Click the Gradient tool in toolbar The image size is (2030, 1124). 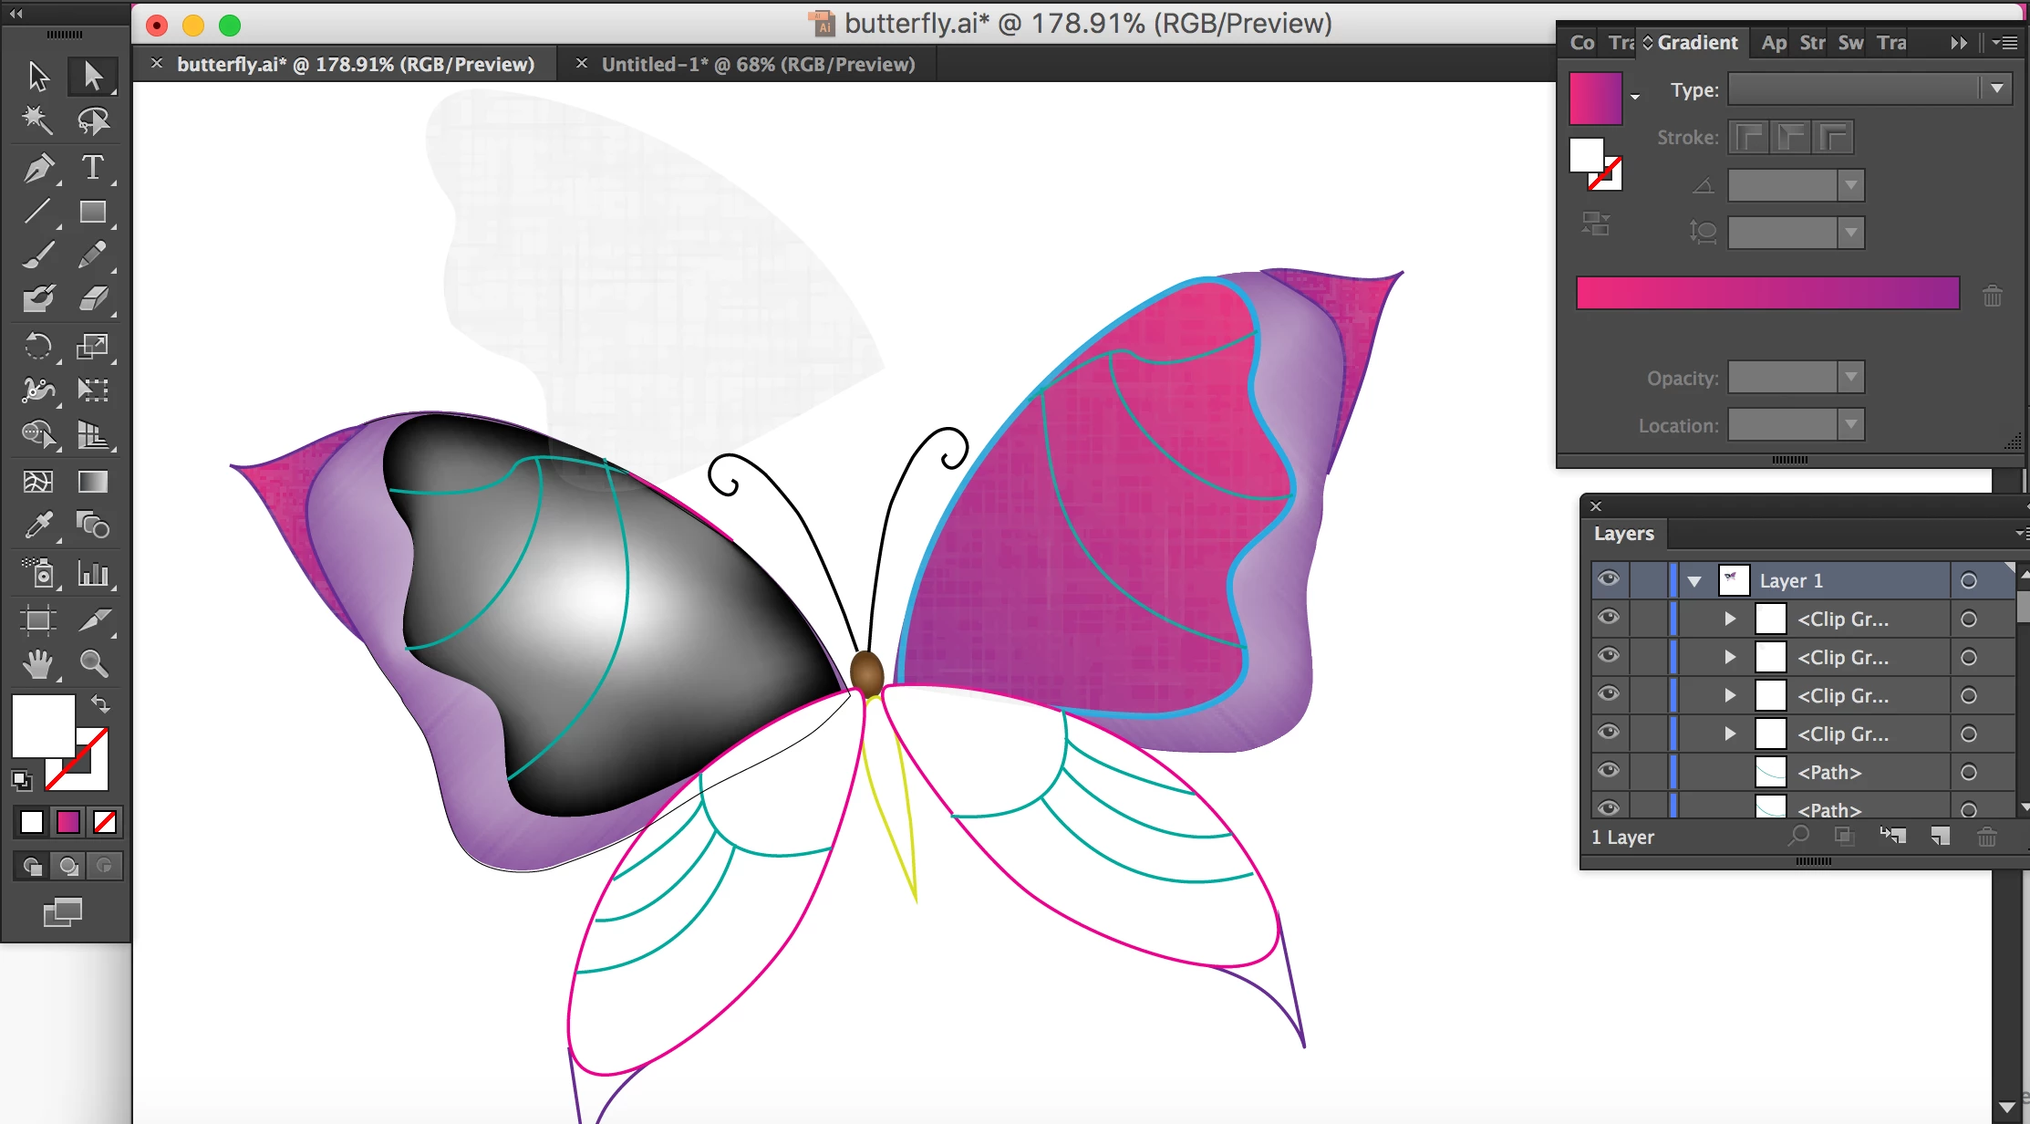pyautogui.click(x=92, y=482)
